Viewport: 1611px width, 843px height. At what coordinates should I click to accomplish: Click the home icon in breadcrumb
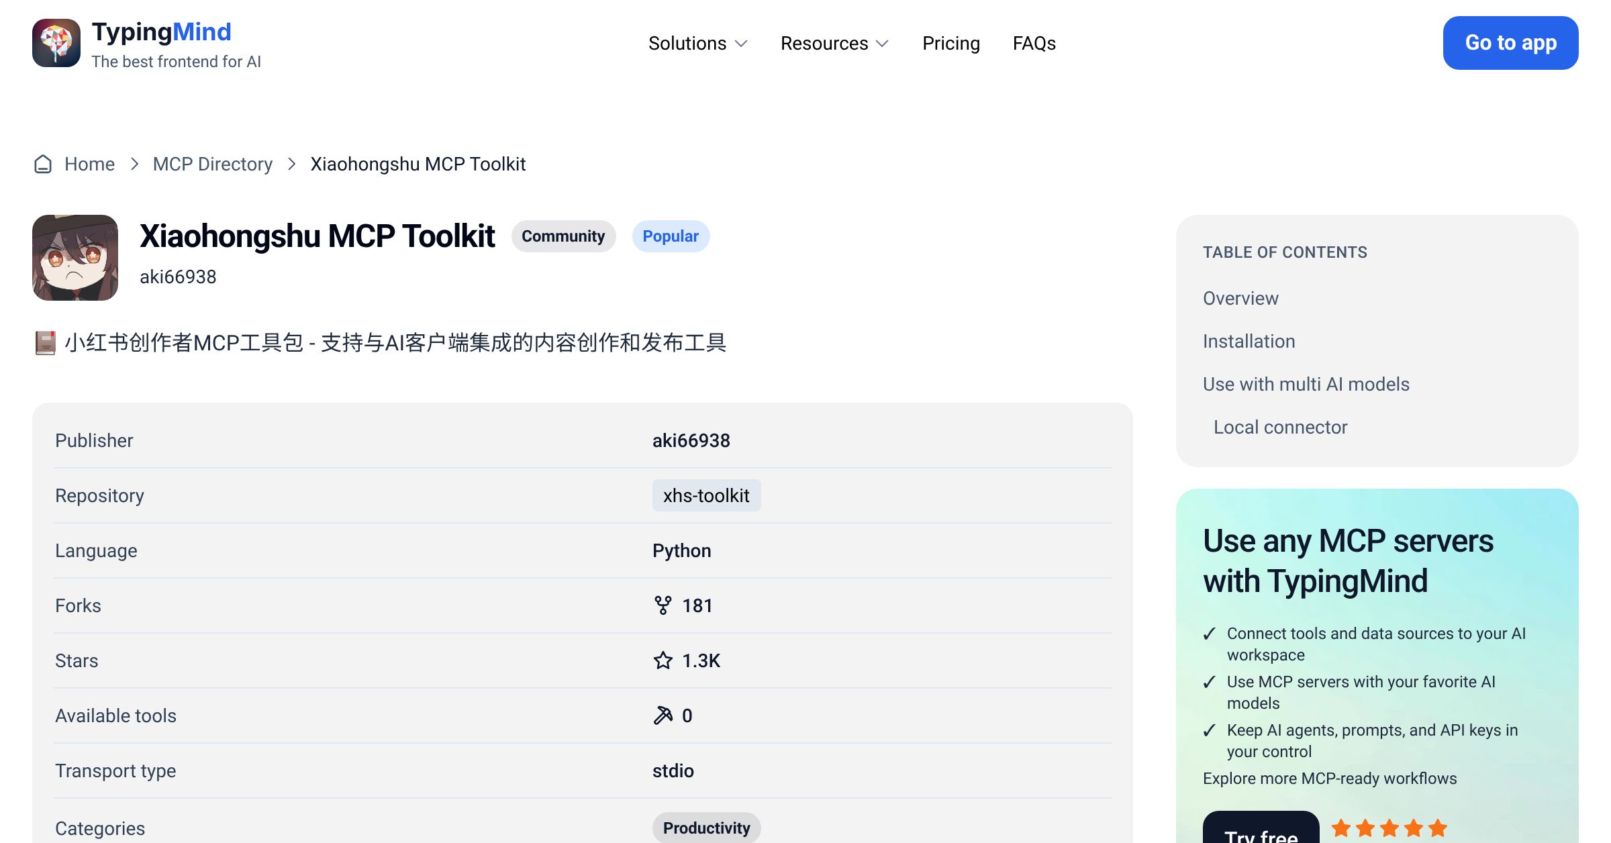click(x=43, y=164)
